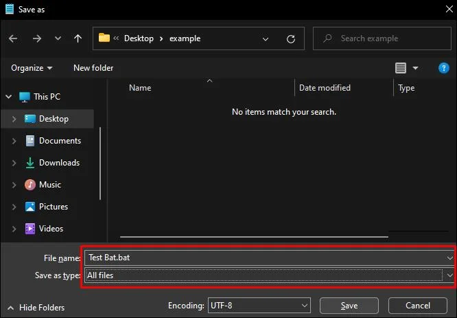
Task: Open the Organize menu
Action: tap(32, 68)
